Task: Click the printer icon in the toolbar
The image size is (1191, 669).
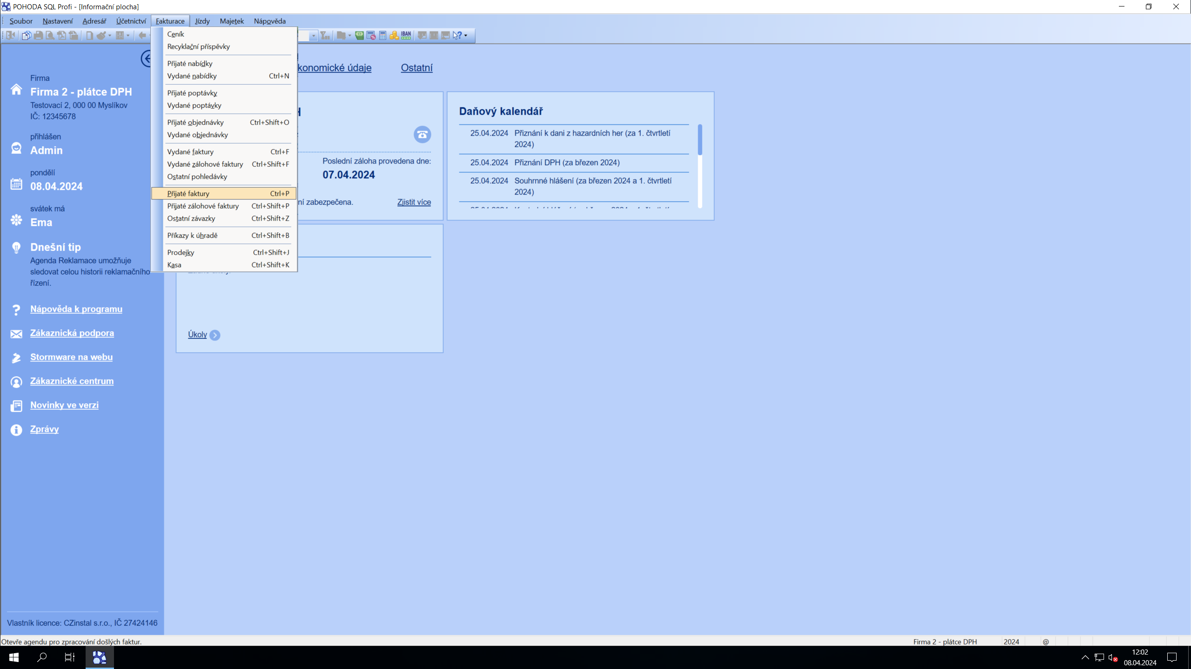Action: (x=38, y=35)
